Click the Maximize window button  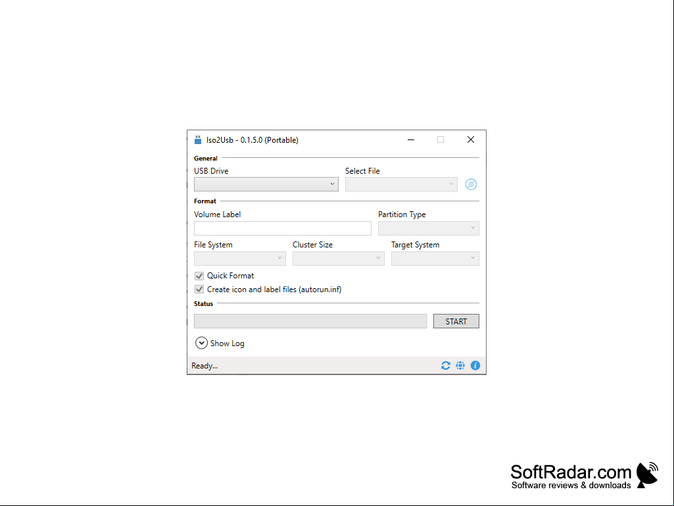pyautogui.click(x=441, y=139)
